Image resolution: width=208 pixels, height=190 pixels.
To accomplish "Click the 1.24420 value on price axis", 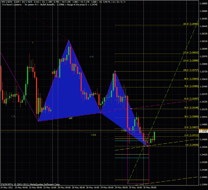I will point(203,155).
